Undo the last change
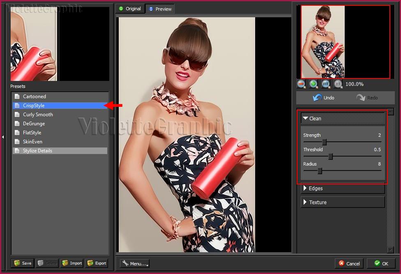The width and height of the screenshot is (401, 274). click(x=323, y=98)
